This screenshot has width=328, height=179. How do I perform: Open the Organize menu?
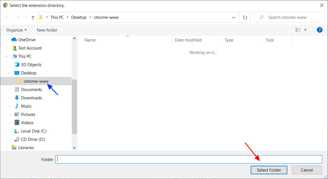(16, 30)
